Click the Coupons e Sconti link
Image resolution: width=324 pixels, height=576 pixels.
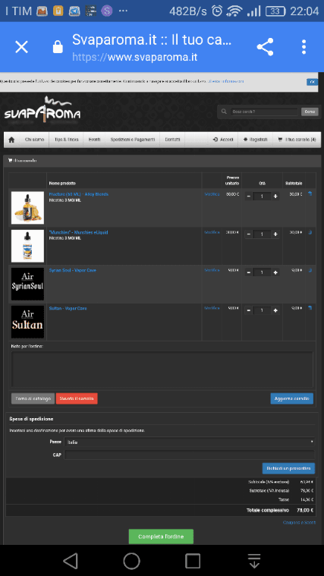click(x=299, y=522)
